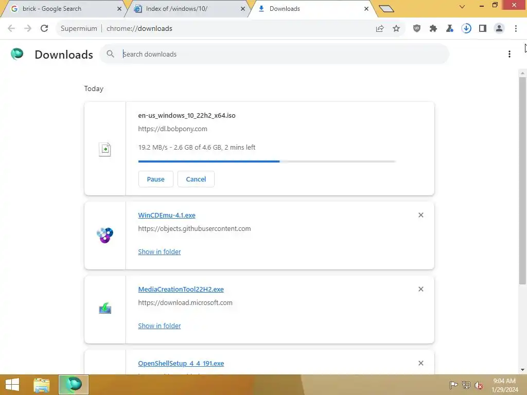The width and height of the screenshot is (527, 395).
Task: Pause the ISO download
Action: (155, 179)
